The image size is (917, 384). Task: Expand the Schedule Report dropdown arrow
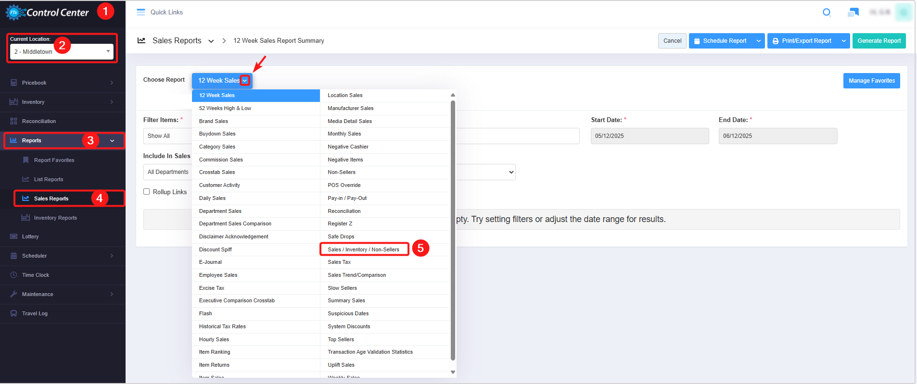[x=758, y=41]
